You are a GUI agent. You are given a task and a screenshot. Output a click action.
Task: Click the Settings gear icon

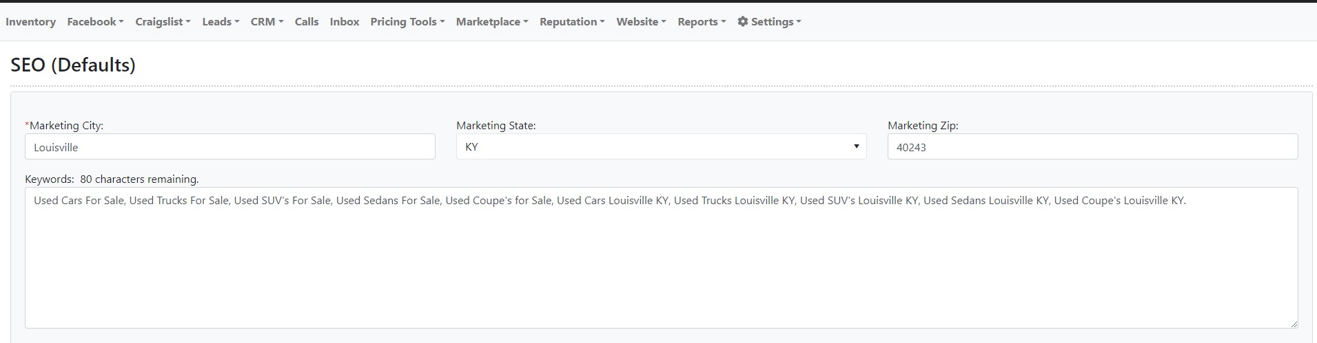tap(742, 21)
